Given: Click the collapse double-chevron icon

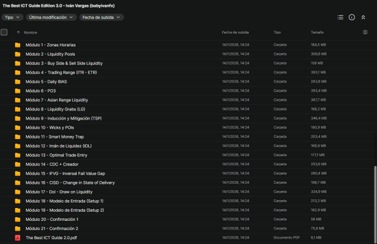Looking at the screenshot, I should (x=364, y=18).
